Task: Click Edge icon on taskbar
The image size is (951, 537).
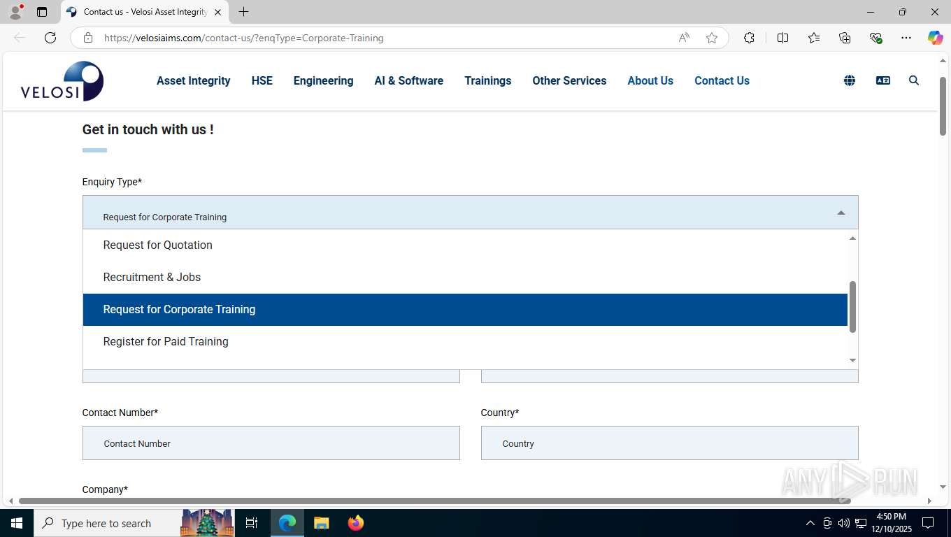Action: click(287, 523)
